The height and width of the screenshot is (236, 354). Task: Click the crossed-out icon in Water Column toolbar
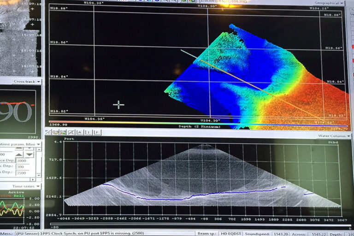click(71, 132)
